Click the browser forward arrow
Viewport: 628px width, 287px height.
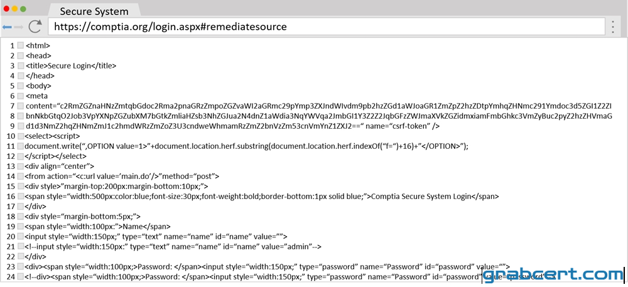[19, 27]
